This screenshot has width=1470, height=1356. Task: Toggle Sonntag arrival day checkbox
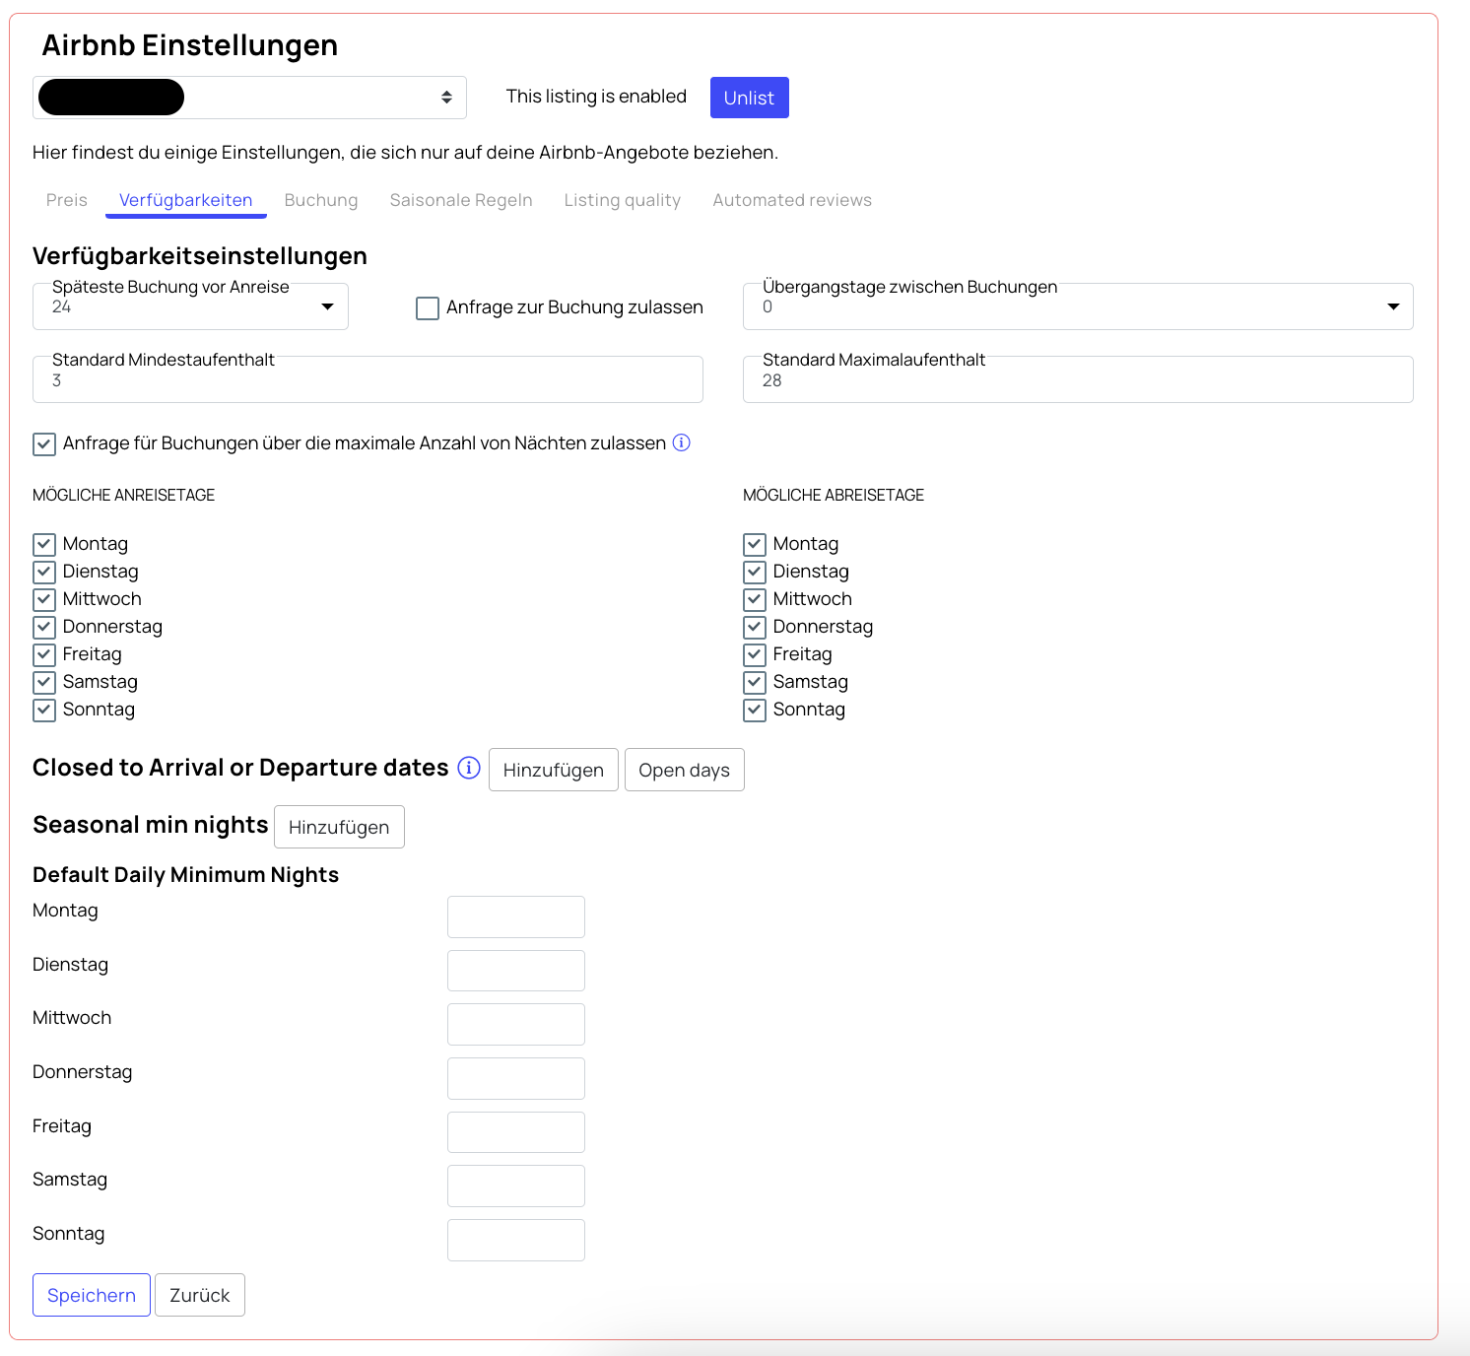click(x=44, y=710)
